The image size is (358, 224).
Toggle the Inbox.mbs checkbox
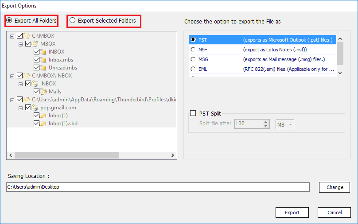[x=36, y=59]
